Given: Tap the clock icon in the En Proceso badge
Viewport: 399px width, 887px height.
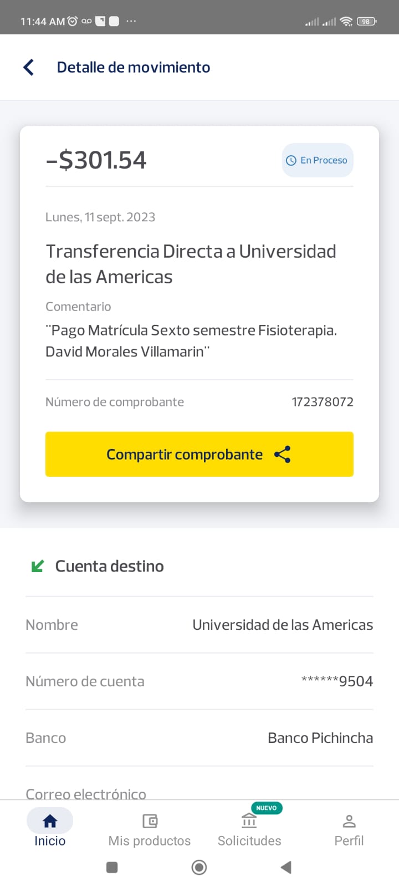Looking at the screenshot, I should click(291, 160).
